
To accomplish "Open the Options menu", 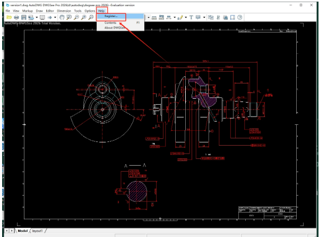I will point(90,11).
